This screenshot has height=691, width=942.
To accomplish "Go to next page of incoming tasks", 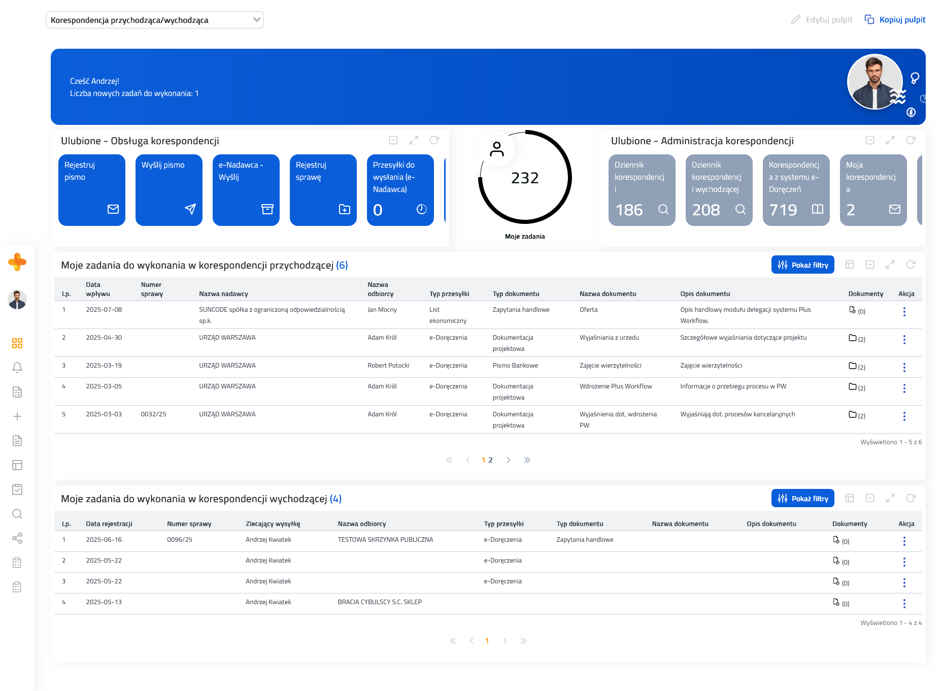I will [x=508, y=460].
